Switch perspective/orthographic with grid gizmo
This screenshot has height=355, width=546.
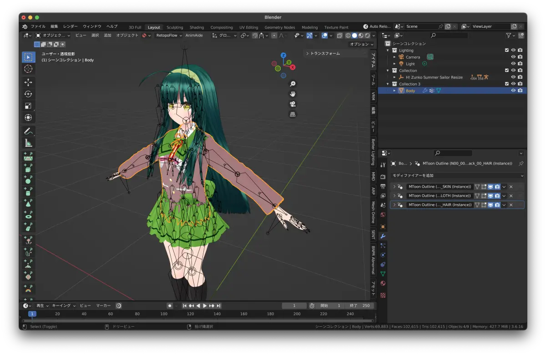point(293,114)
